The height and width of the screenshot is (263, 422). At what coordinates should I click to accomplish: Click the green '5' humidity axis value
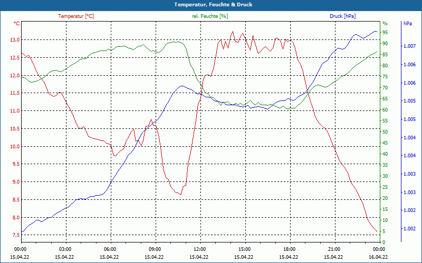pyautogui.click(x=384, y=231)
